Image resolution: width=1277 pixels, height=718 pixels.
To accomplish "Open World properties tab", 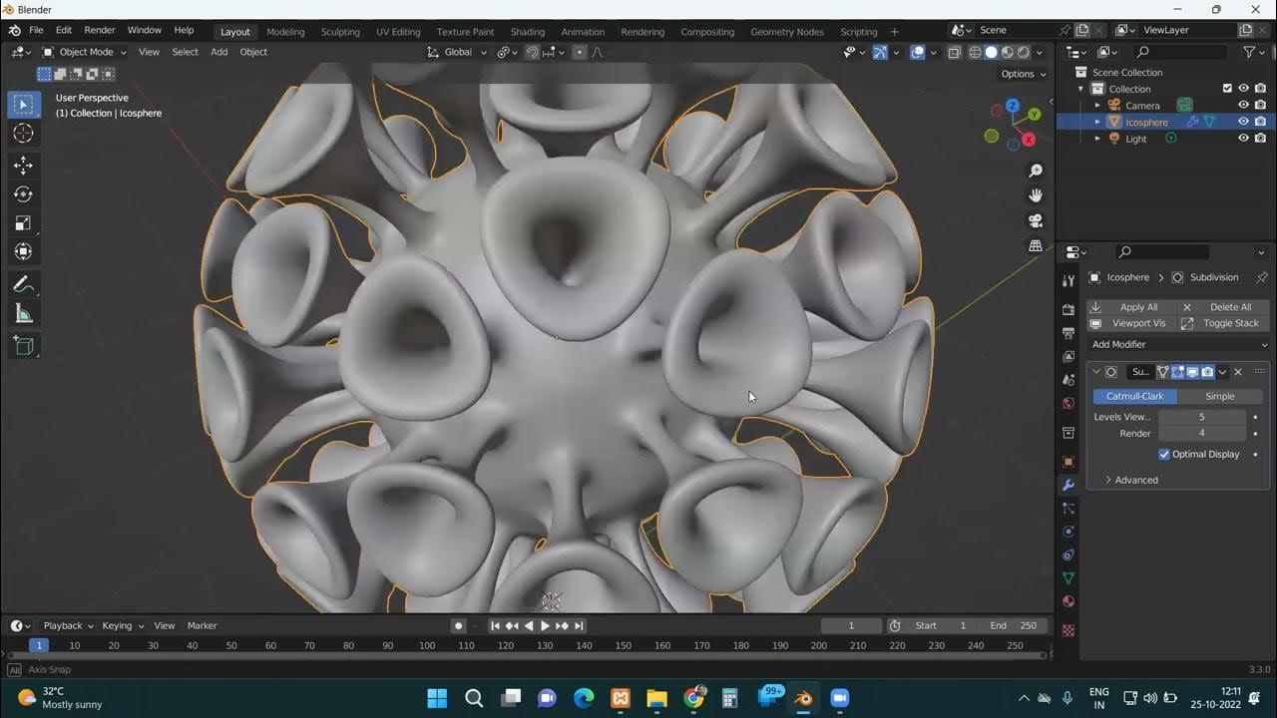I will pyautogui.click(x=1068, y=404).
